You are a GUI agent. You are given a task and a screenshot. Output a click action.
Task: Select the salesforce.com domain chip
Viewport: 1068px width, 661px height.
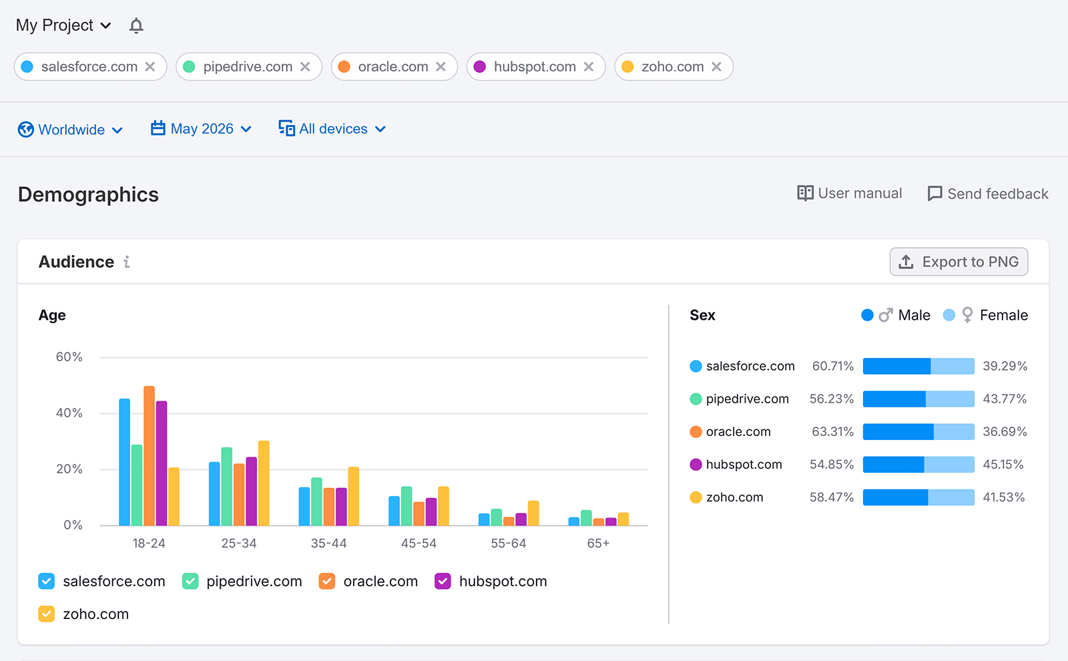(89, 67)
